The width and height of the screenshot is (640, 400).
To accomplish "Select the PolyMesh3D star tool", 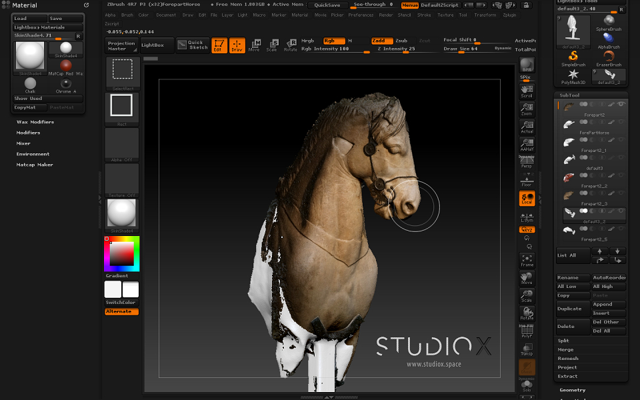I will (573, 76).
